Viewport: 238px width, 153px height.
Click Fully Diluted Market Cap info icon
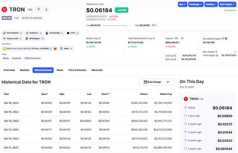154,39
